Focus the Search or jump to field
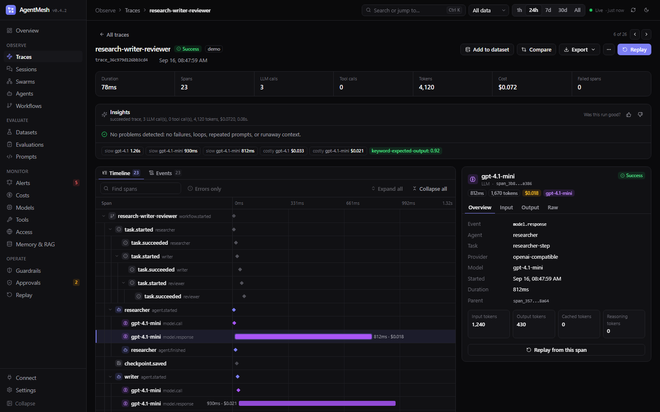 pos(414,10)
